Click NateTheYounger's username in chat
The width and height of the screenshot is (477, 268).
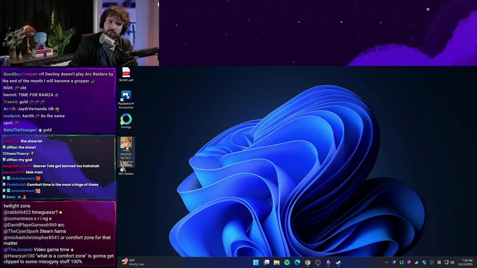(20, 130)
